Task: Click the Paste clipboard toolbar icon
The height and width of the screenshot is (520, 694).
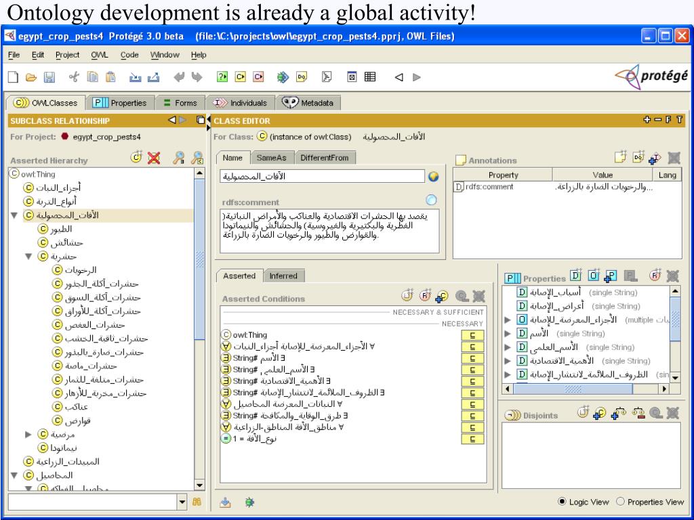Action: [x=110, y=77]
